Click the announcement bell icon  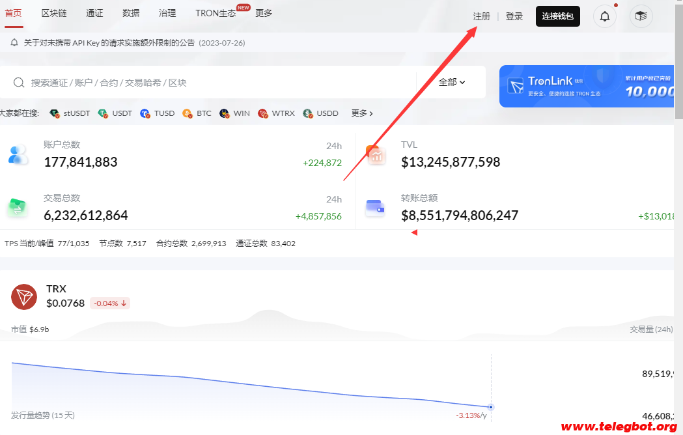(14, 42)
